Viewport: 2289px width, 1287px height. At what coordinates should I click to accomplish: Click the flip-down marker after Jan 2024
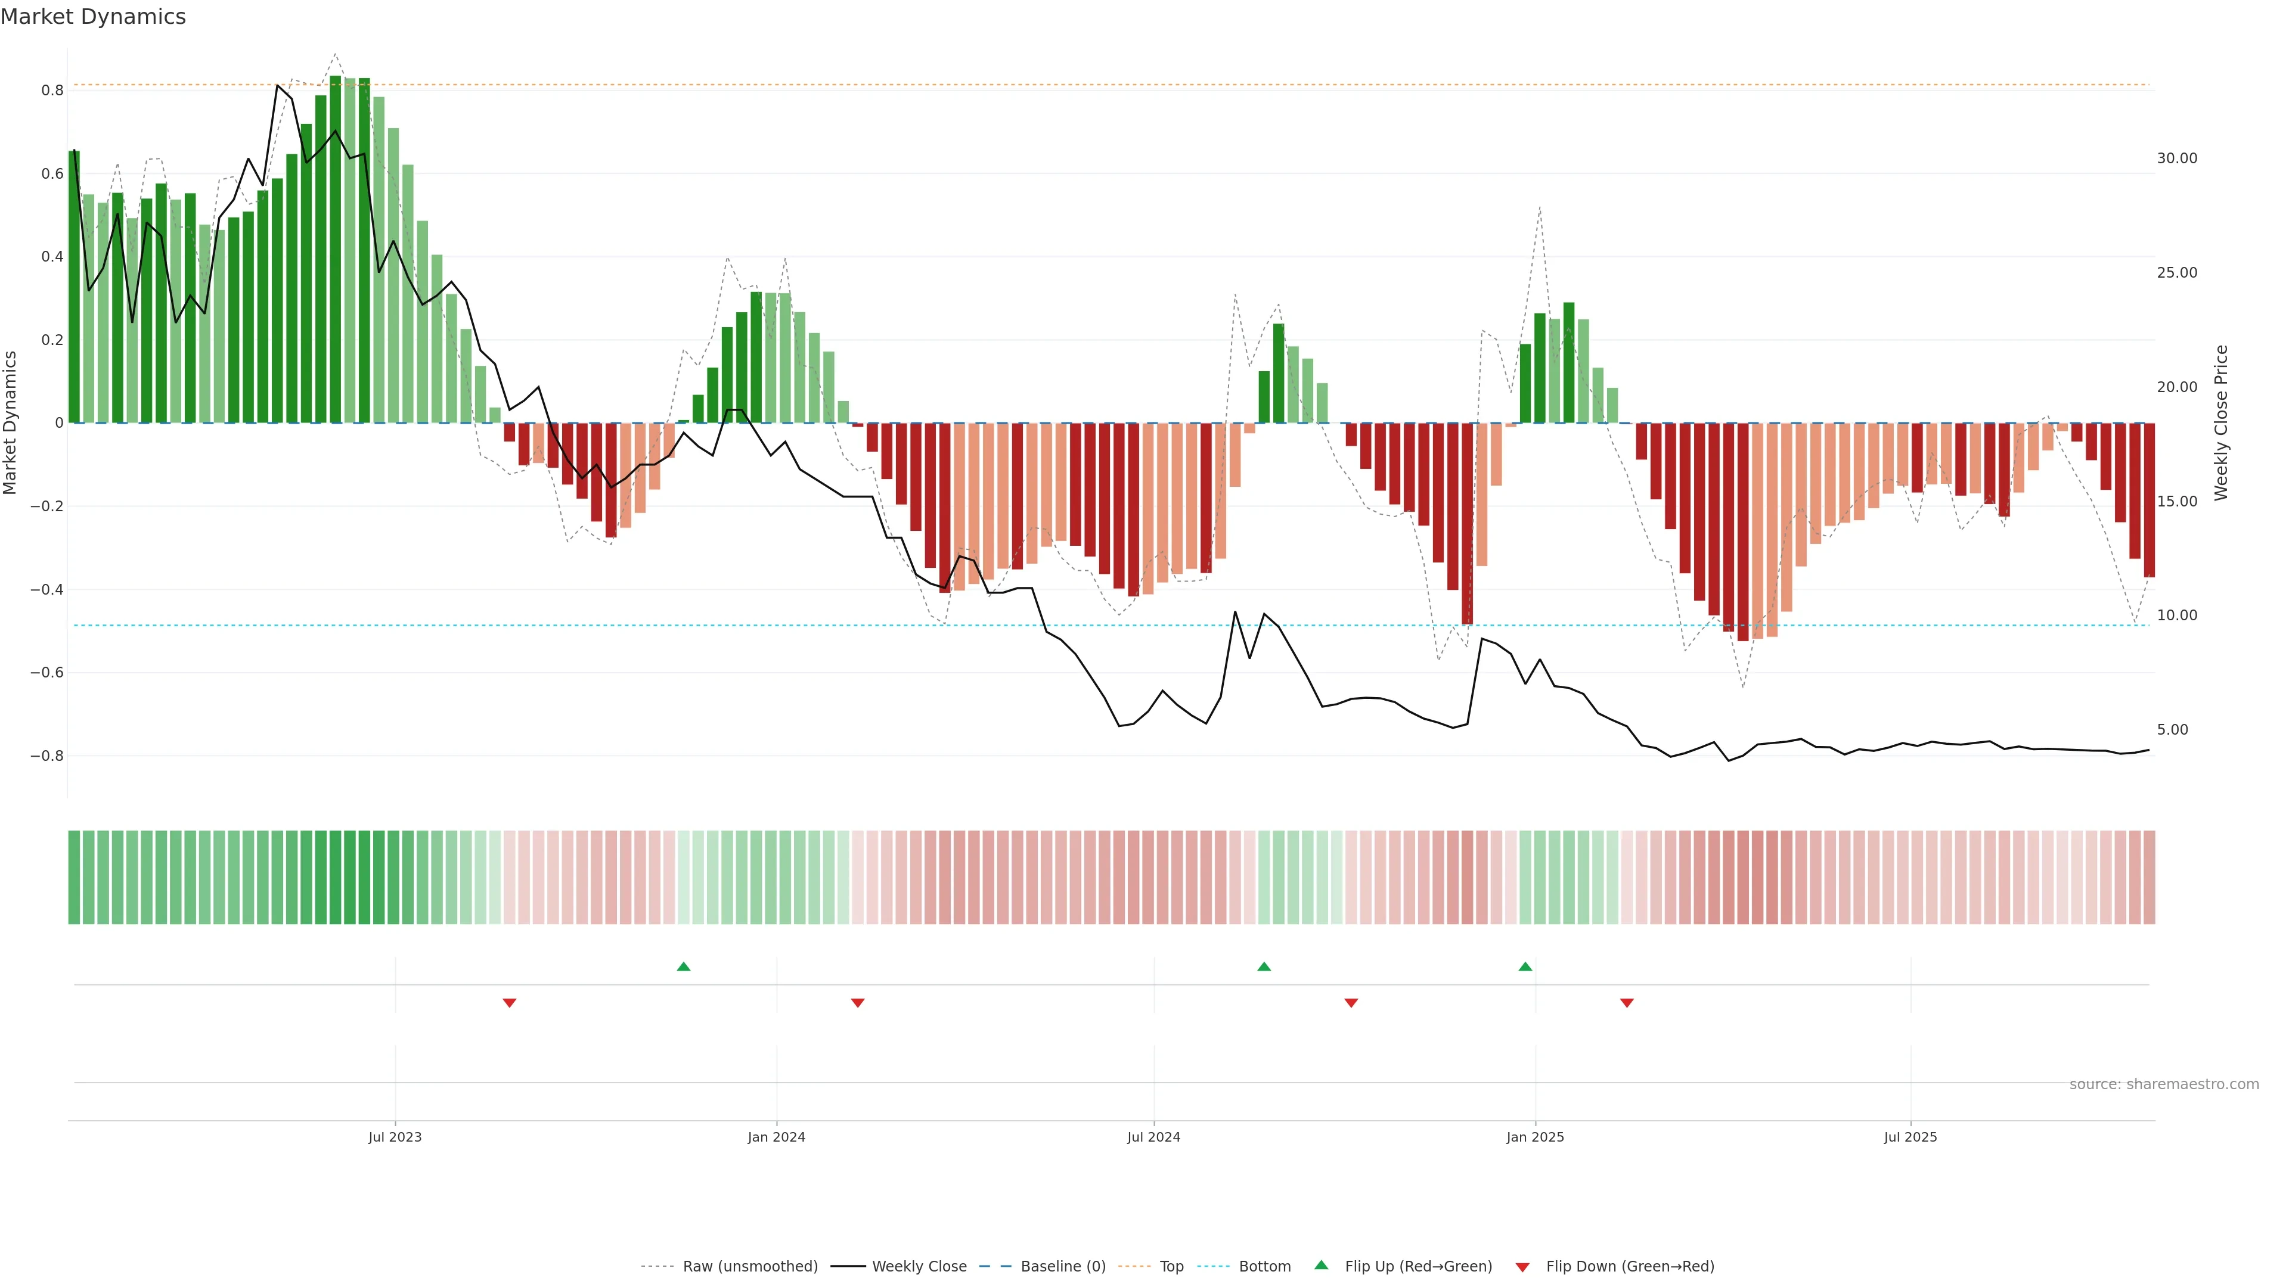click(858, 1003)
